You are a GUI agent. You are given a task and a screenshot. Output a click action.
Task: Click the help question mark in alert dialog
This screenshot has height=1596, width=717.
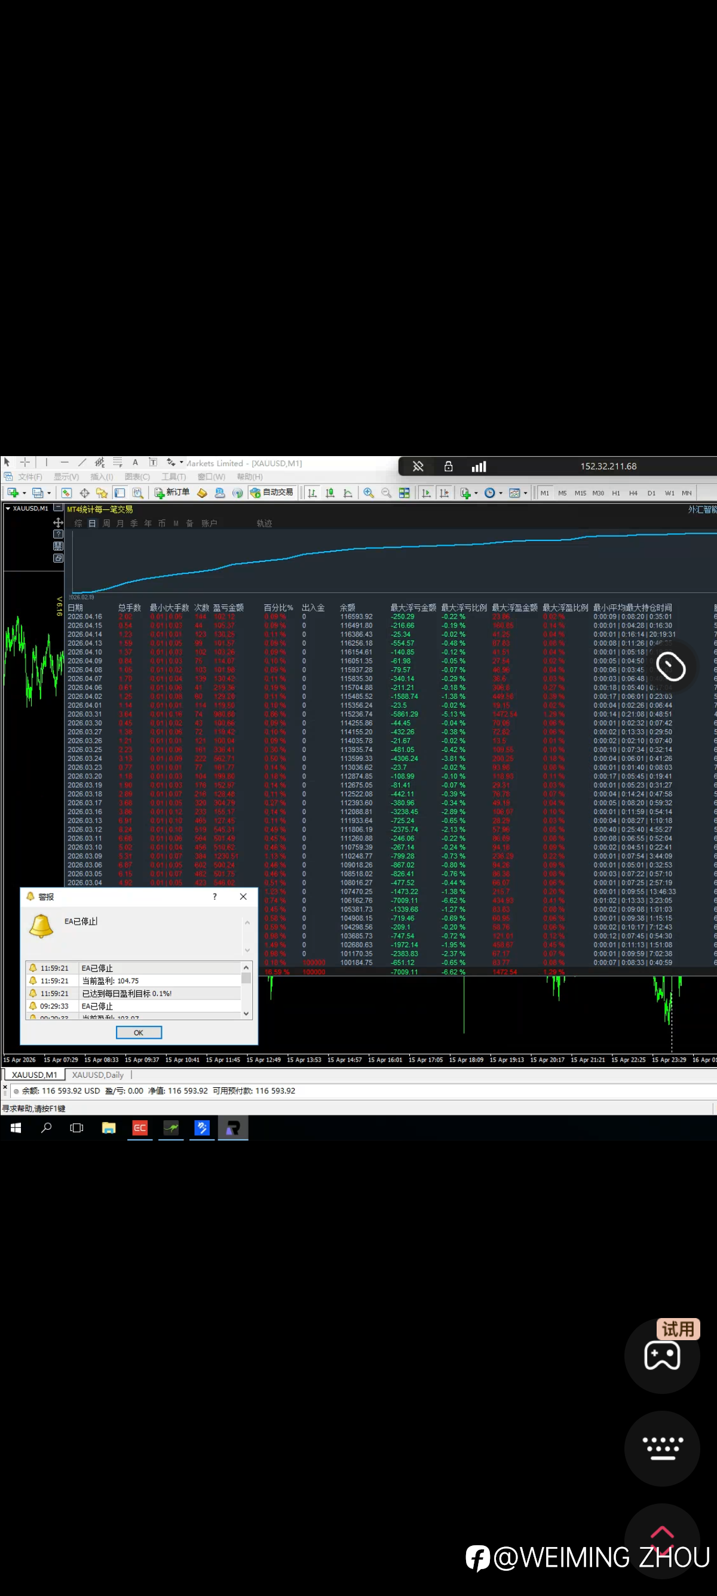tap(215, 897)
